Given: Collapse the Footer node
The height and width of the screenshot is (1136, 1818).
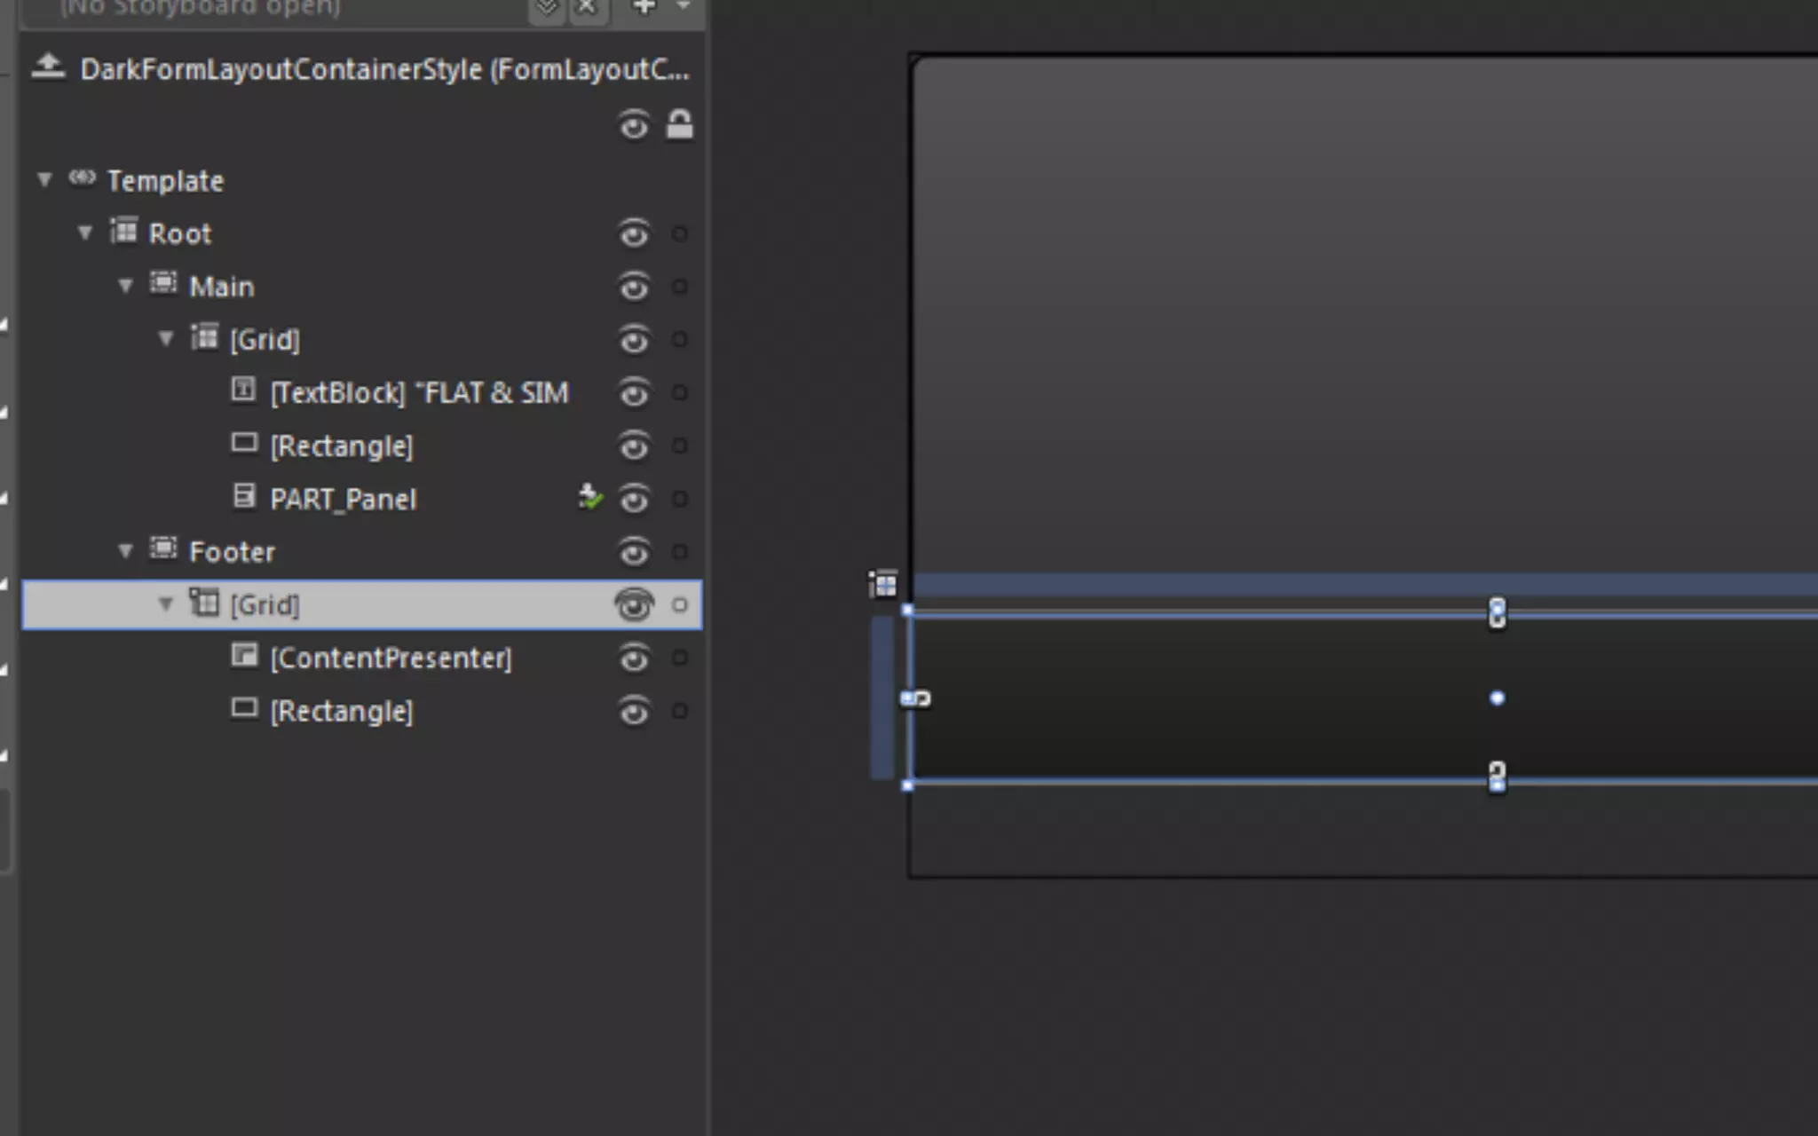Looking at the screenshot, I should [x=125, y=551].
